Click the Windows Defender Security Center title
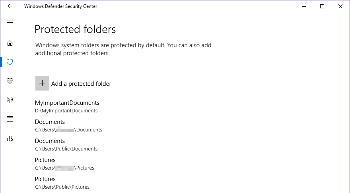350x193 pixels. (x=60, y=6)
